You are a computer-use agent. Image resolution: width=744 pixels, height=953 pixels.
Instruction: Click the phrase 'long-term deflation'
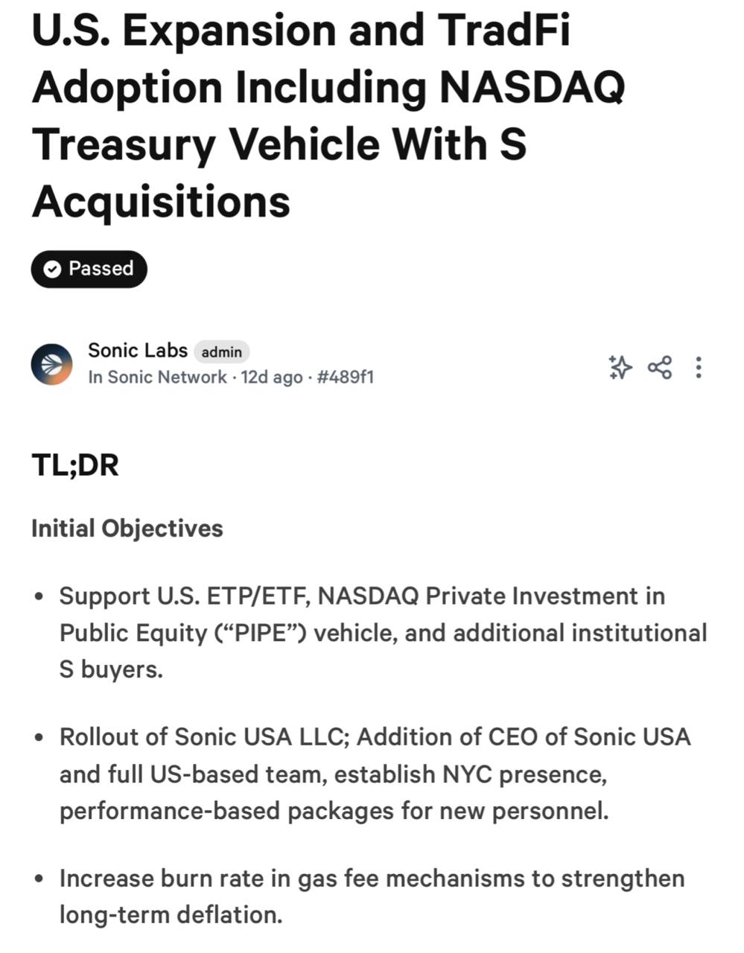point(169,914)
